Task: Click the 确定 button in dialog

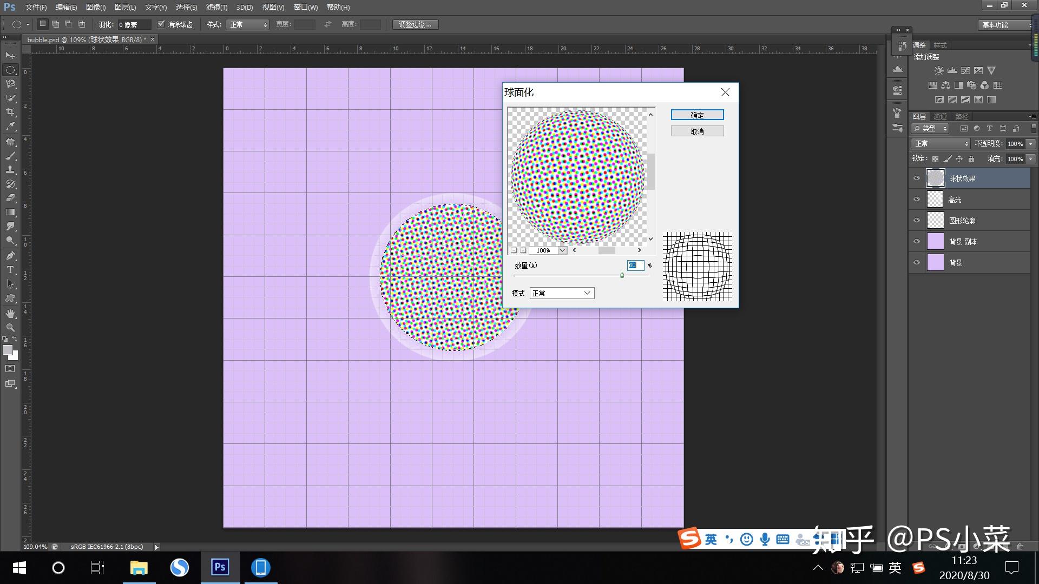Action: pyautogui.click(x=697, y=115)
